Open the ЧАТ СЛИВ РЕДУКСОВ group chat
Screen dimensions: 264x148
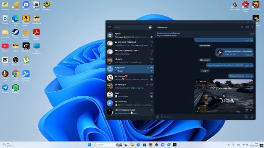[130, 44]
